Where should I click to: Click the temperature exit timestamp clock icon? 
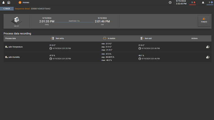140,49
